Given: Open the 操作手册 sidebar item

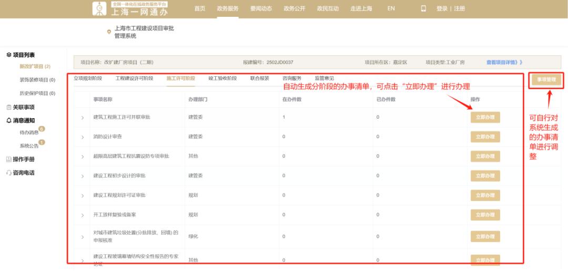Looking at the screenshot, I should click(x=23, y=159).
